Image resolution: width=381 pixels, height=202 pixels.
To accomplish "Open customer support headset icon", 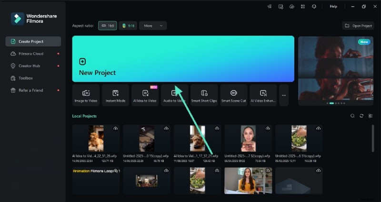I will click(x=314, y=7).
